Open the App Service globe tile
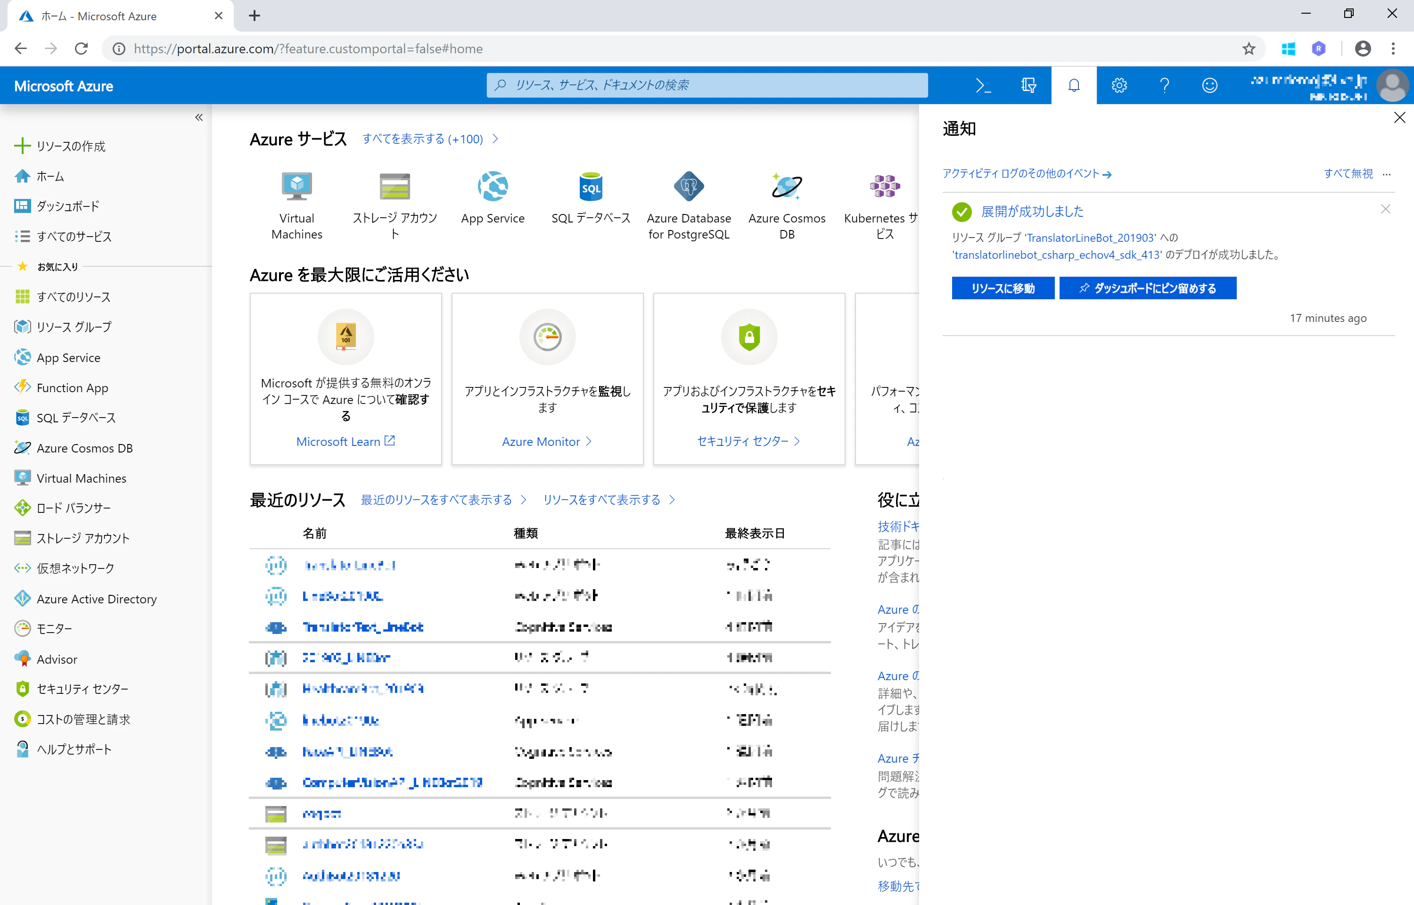 click(493, 198)
